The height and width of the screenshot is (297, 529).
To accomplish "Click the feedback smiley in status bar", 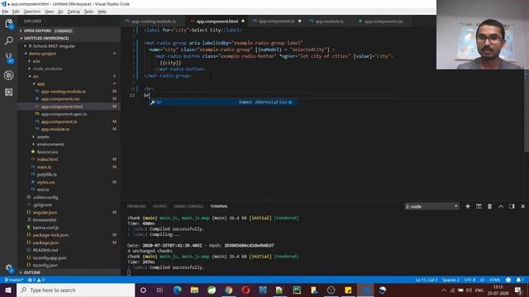I will [x=508, y=280].
